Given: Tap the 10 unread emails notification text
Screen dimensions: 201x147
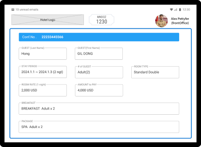Looking at the screenshot, I should tap(27, 10).
